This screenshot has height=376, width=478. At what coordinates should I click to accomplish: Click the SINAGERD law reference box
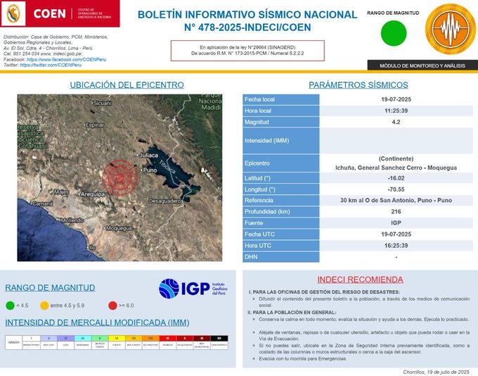tap(247, 51)
